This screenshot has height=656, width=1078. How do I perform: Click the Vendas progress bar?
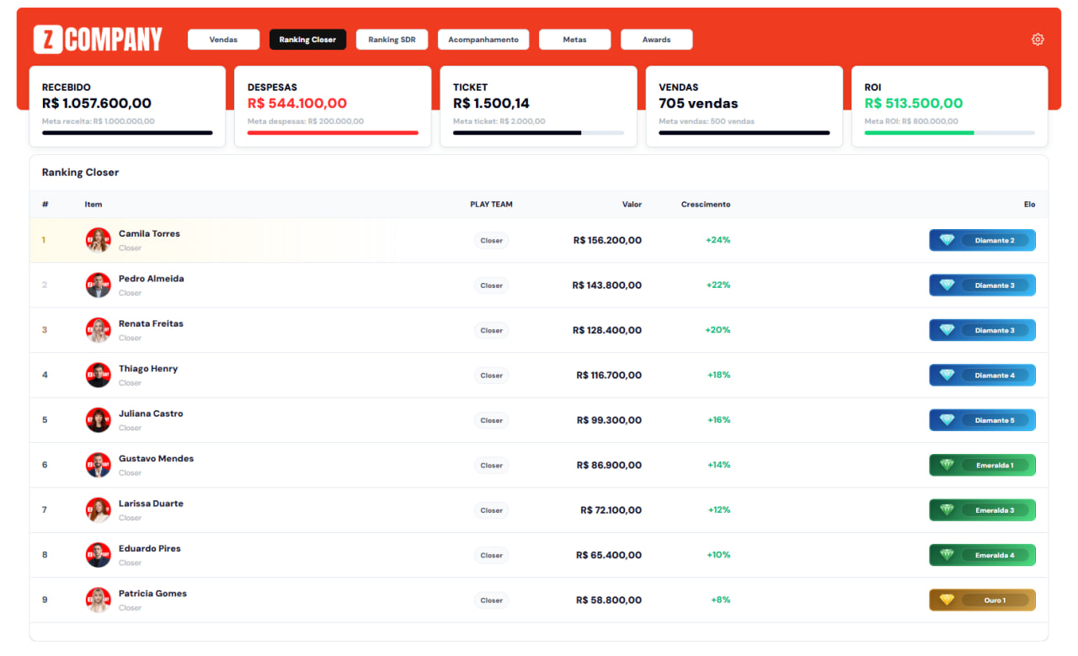click(744, 132)
